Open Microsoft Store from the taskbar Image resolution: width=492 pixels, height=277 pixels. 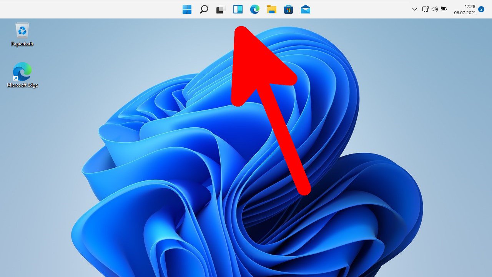[x=288, y=9]
